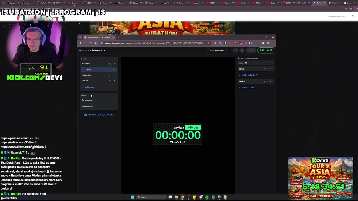This screenshot has width=358, height=201.
Task: Click the disabled Save button
Action: point(251,51)
